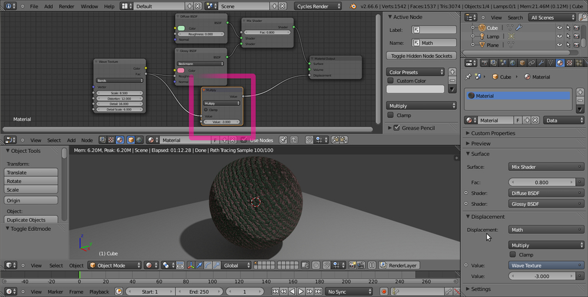This screenshot has height=297, width=588.
Task: Open the Object Mode dropdown
Action: coord(115,265)
